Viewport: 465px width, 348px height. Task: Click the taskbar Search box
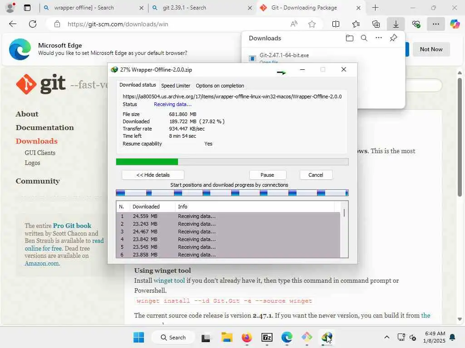pos(173,337)
